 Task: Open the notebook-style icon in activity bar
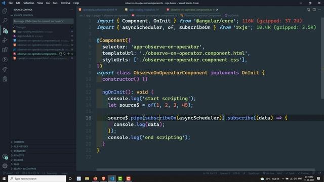5,79
